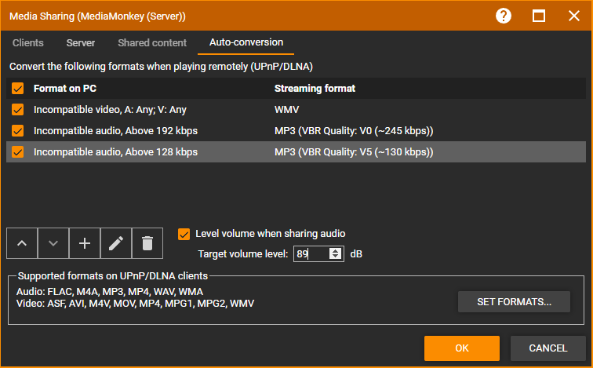The height and width of the screenshot is (368, 593).
Task: Select row Incompatible audio, Above 192 kbps
Action: [296, 131]
